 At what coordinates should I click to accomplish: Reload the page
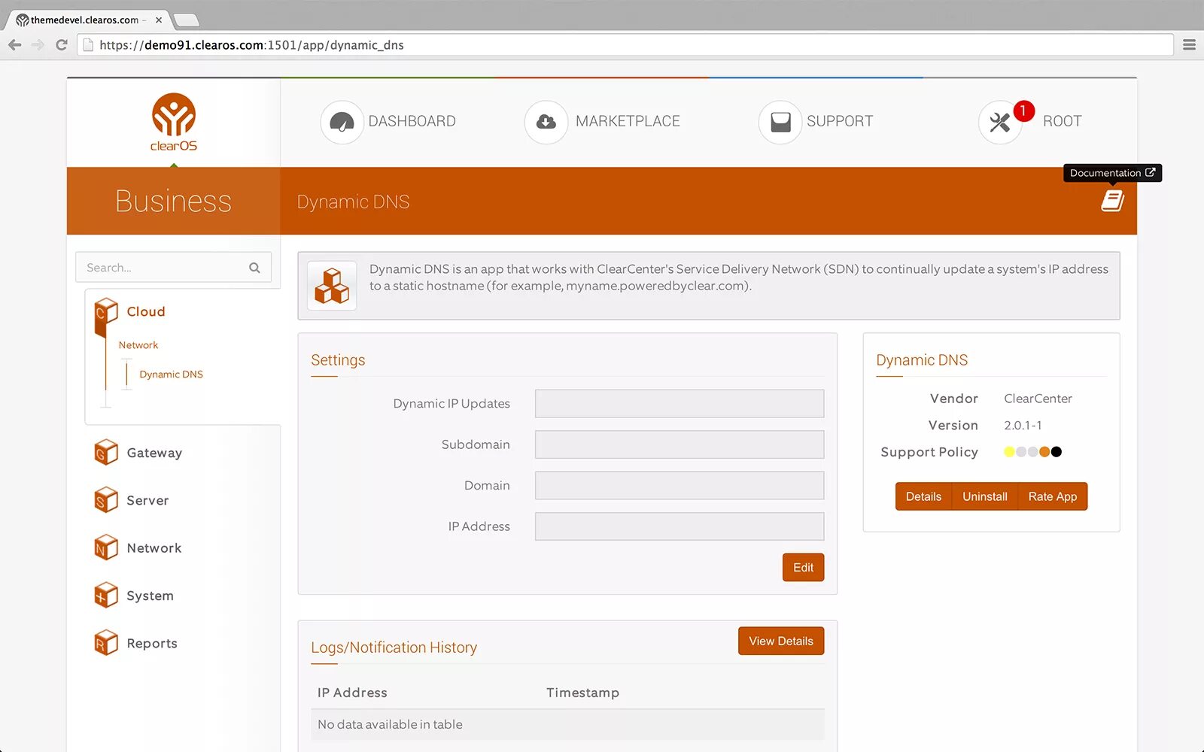(62, 45)
